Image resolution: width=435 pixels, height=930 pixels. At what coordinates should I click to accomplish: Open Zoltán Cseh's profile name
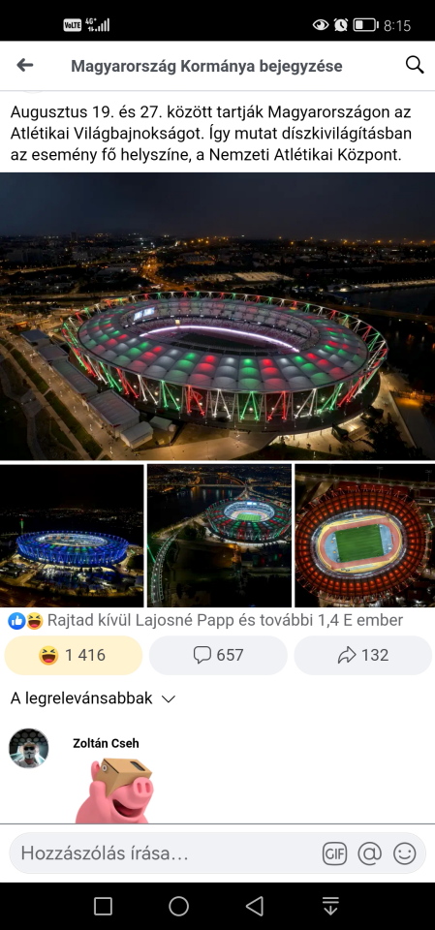106,743
